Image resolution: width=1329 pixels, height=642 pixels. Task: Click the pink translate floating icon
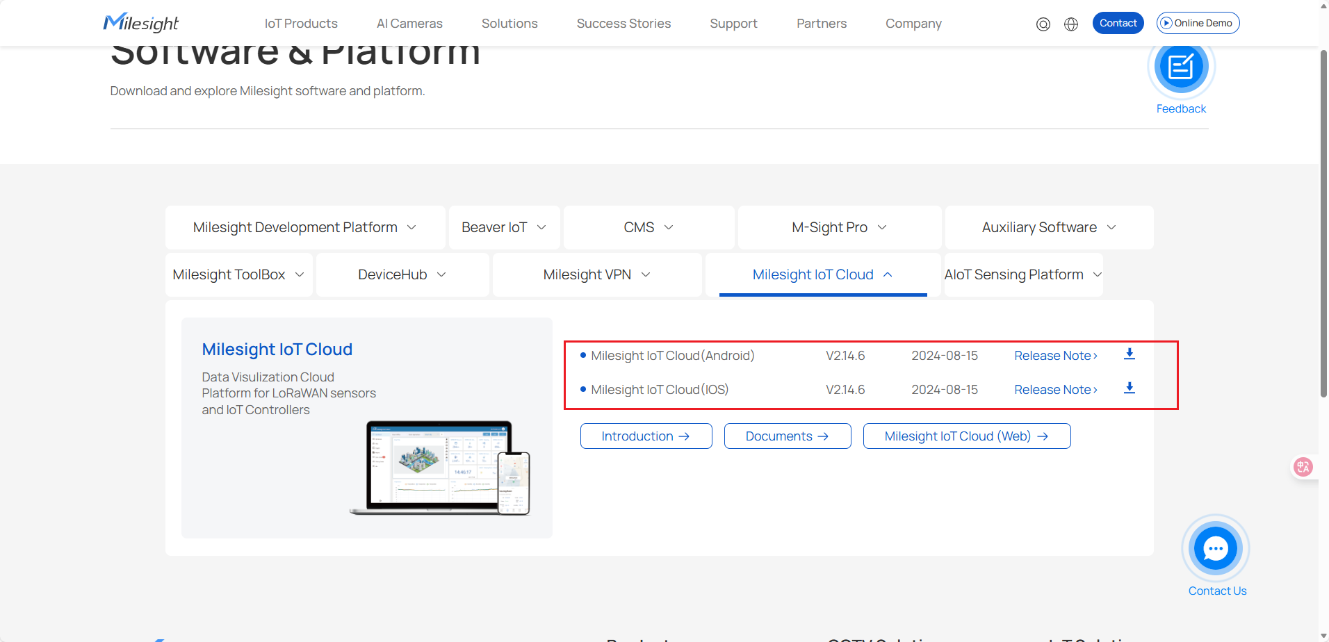point(1303,467)
